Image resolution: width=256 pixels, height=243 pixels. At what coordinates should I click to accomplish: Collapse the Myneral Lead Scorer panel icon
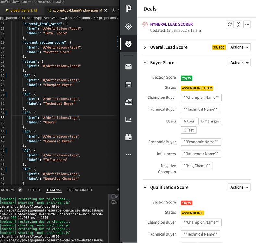tap(238, 25)
